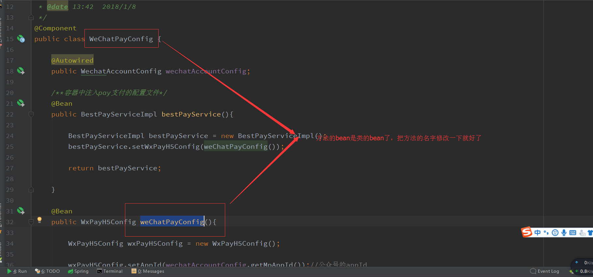This screenshot has height=277, width=593.
Task: Collapse the weChatPayConfig method at line 32
Action: click(31, 222)
